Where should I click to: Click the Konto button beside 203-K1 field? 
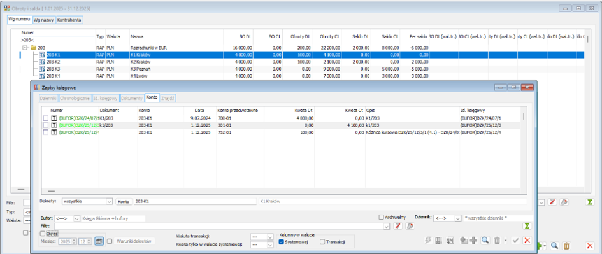point(124,201)
